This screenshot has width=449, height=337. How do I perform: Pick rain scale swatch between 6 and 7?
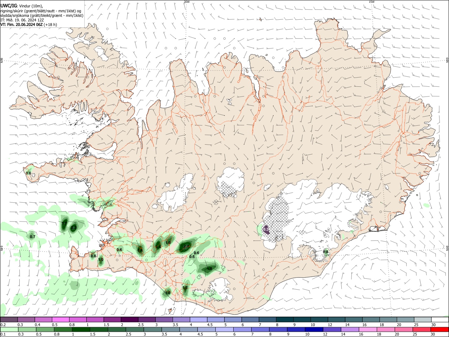click(242, 329)
